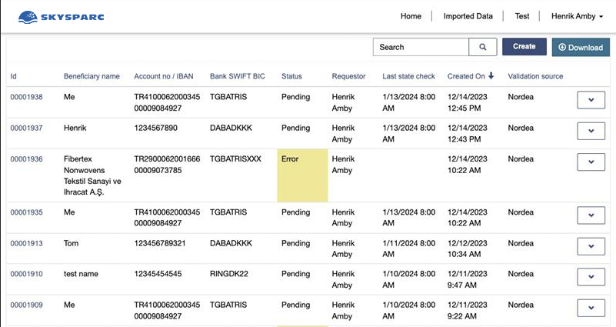The height and width of the screenshot is (327, 616).
Task: Select the Test menu item
Action: tap(522, 16)
